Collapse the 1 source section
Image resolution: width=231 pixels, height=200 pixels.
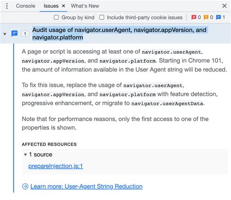pyautogui.click(x=25, y=155)
